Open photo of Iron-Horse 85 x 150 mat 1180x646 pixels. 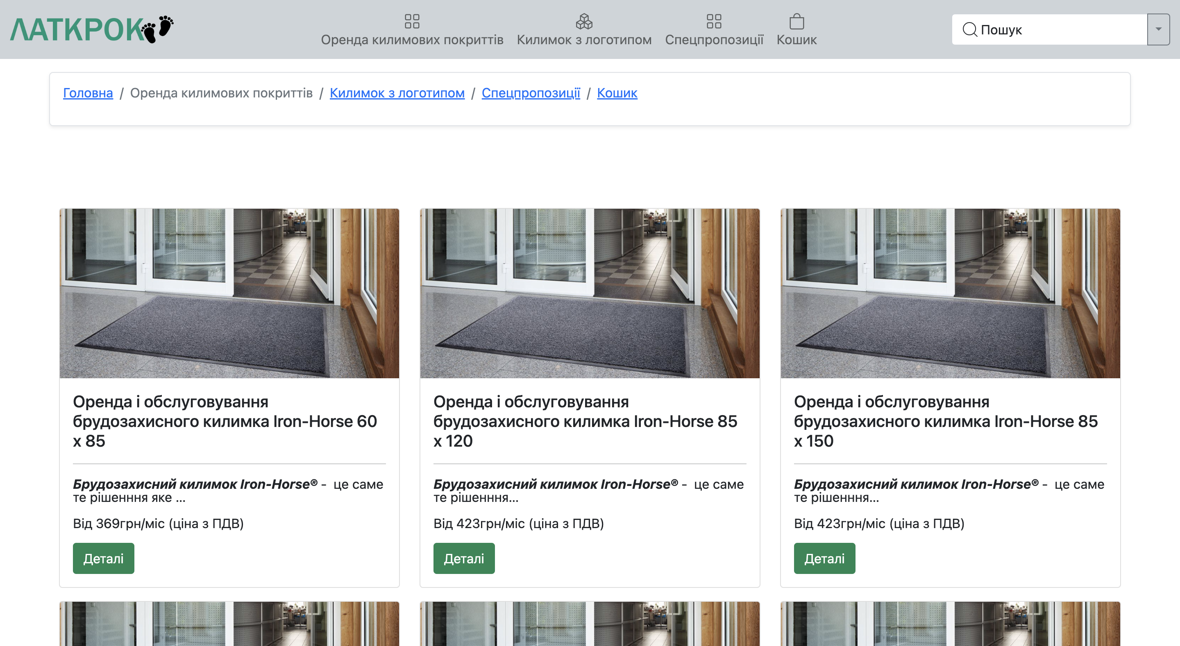pyautogui.click(x=950, y=293)
